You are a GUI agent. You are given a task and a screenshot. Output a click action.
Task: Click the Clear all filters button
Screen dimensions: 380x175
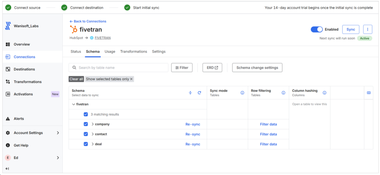[76, 79]
